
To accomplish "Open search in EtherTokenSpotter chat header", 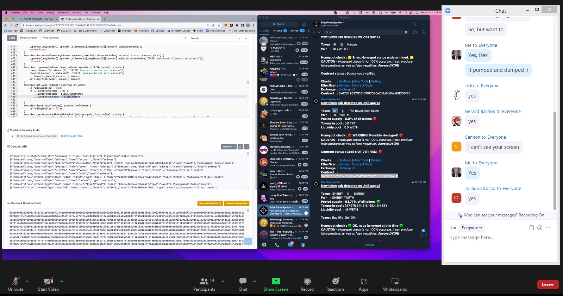I will [x=414, y=24].
